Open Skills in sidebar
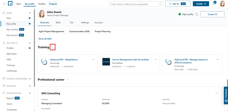 [9, 59]
